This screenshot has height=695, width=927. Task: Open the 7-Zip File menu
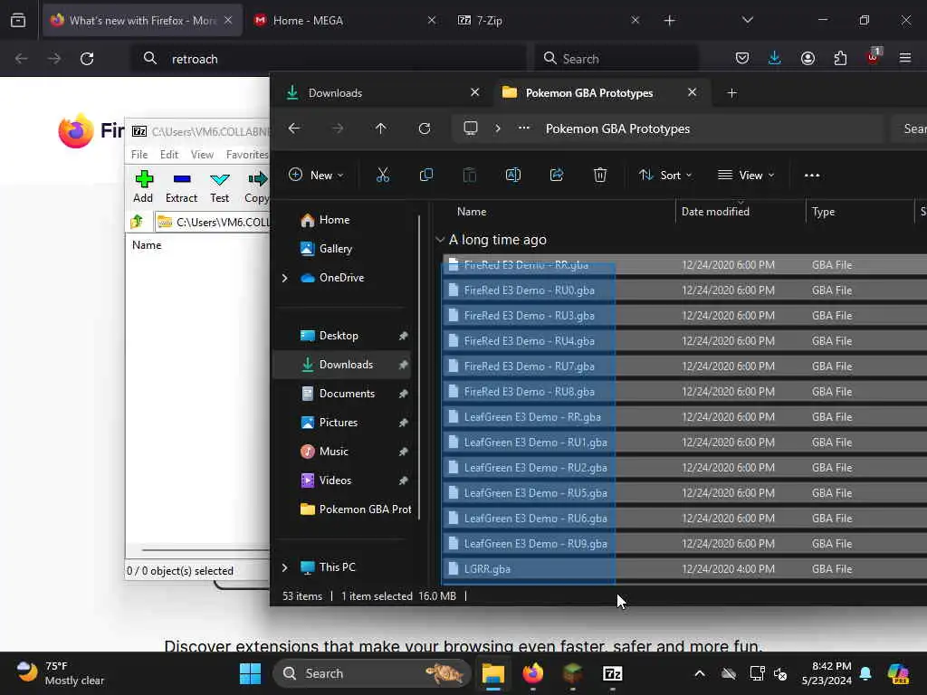click(x=139, y=154)
